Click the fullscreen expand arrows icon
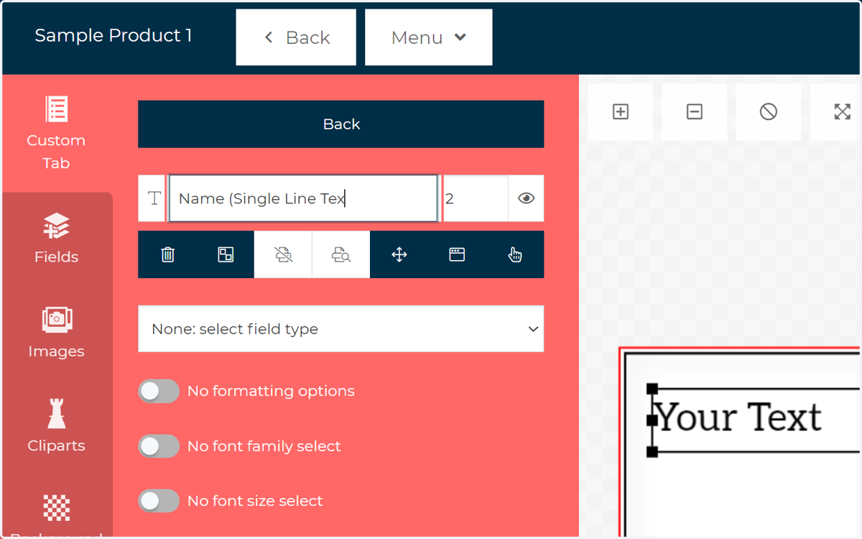Viewport: 862px width, 539px height. click(x=842, y=111)
